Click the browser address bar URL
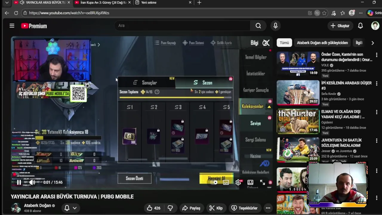The image size is (382, 215). [69, 13]
